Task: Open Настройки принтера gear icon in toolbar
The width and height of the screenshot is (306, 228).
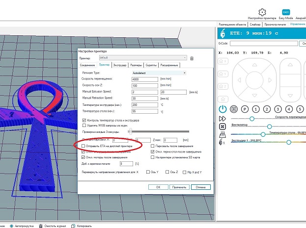Action: click(262, 12)
